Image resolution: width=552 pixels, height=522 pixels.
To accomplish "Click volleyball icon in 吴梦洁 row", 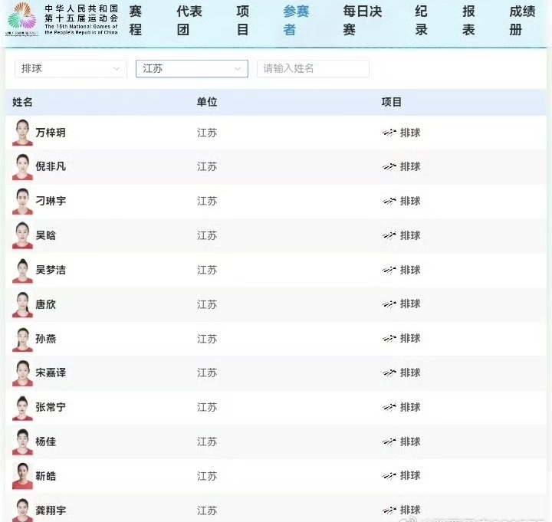I will (389, 270).
